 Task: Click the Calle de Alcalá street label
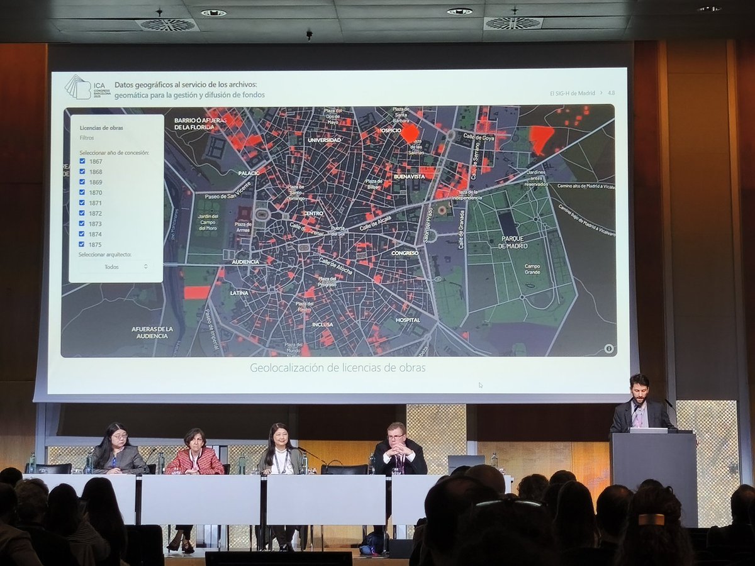click(375, 223)
